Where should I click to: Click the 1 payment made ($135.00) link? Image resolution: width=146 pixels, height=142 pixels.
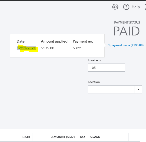126,45
